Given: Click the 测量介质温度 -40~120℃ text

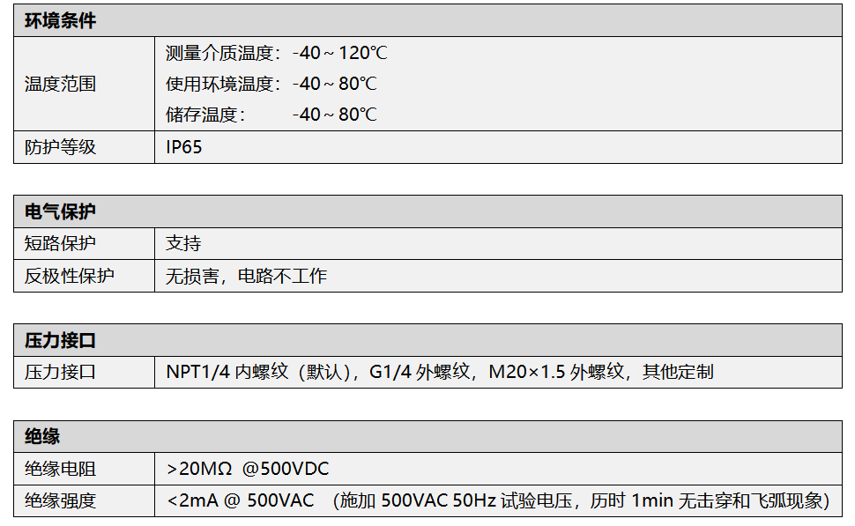Looking at the screenshot, I should click(277, 53).
